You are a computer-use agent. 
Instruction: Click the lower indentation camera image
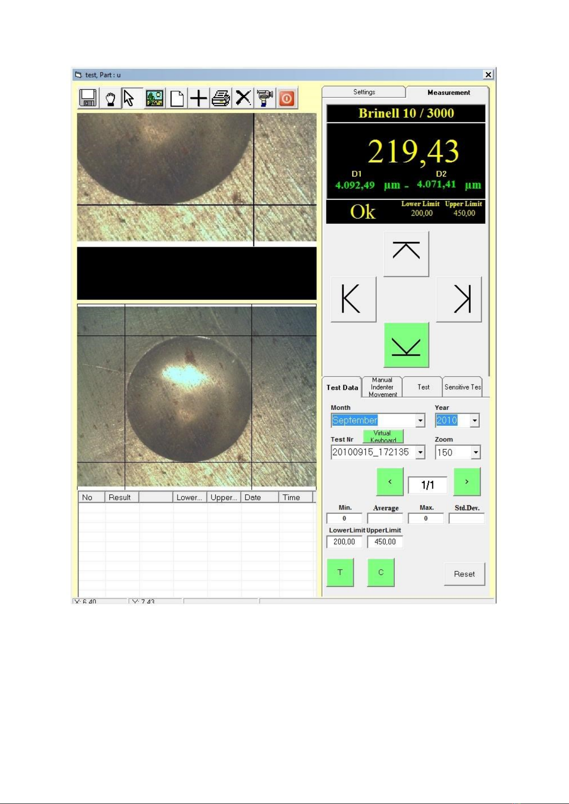(x=197, y=396)
